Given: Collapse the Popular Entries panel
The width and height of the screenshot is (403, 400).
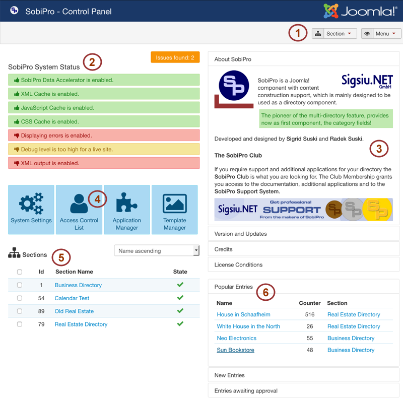Looking at the screenshot, I should pos(304,287).
